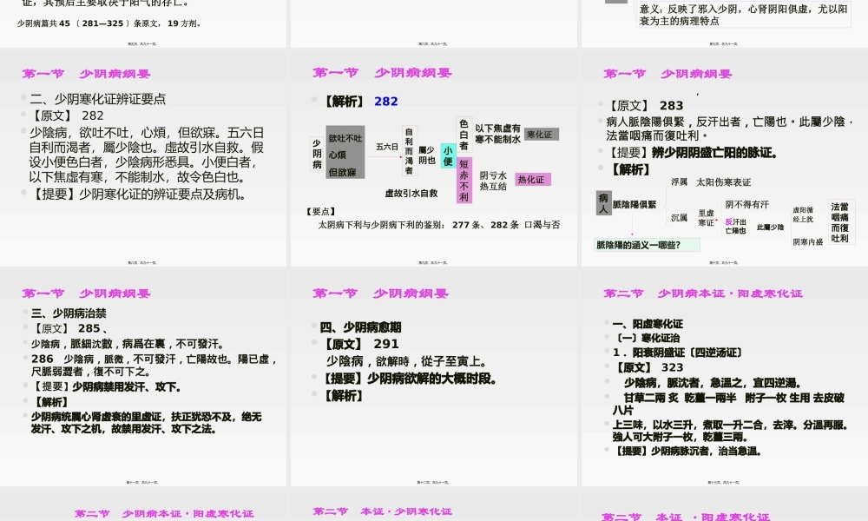Click the text 太阳伤寒表证
This screenshot has height=521, width=868.
coord(723,182)
